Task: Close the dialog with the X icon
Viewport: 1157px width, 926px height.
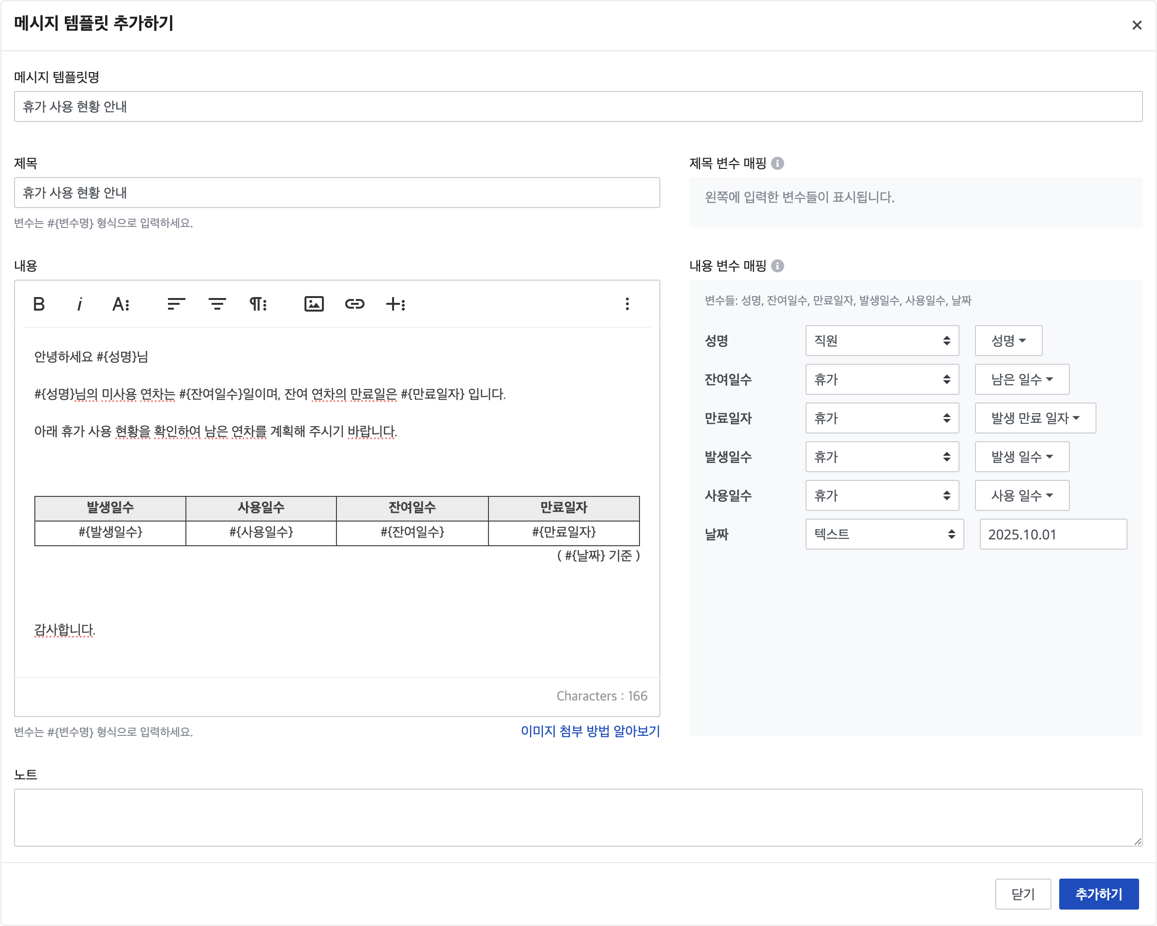Action: (x=1137, y=25)
